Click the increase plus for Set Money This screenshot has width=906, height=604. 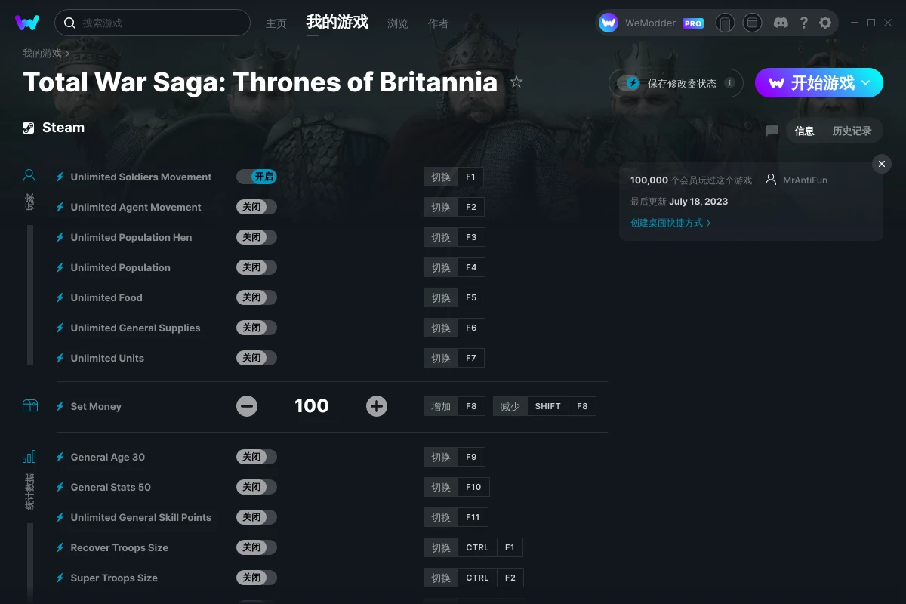coord(377,406)
